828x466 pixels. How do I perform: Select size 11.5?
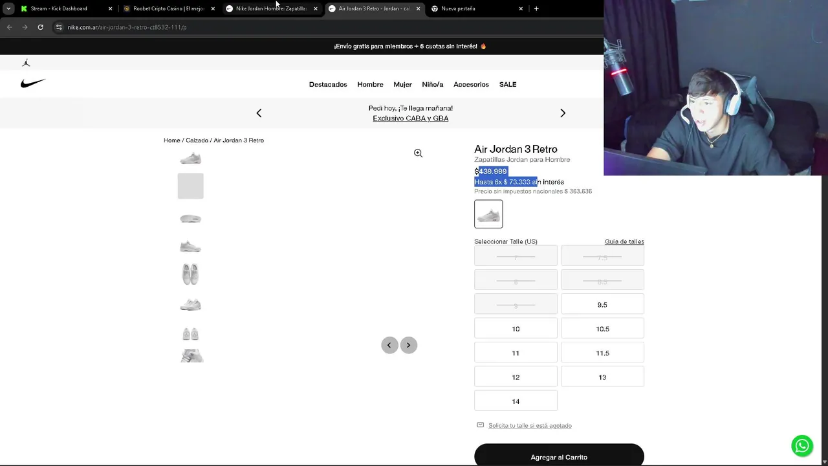coord(602,353)
